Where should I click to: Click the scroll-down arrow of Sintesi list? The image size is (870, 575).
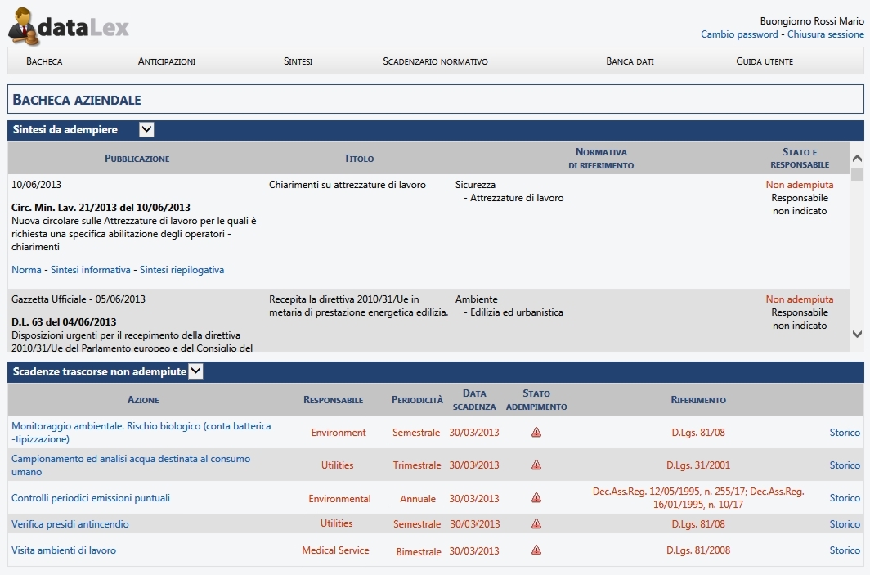(x=857, y=334)
